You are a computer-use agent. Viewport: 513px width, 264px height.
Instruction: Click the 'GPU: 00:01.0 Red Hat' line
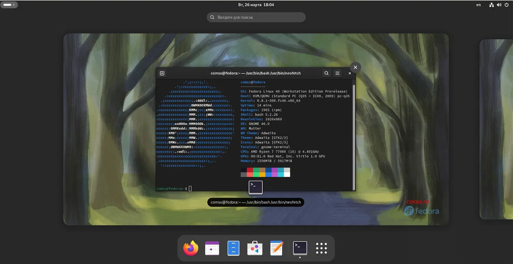[283, 156]
